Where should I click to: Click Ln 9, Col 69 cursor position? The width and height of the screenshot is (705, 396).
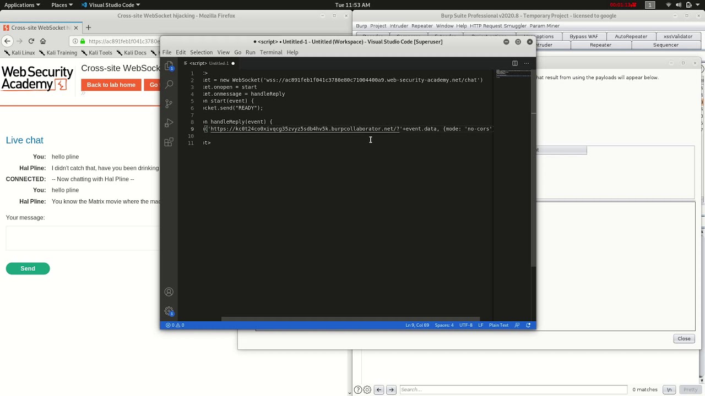coord(417,325)
